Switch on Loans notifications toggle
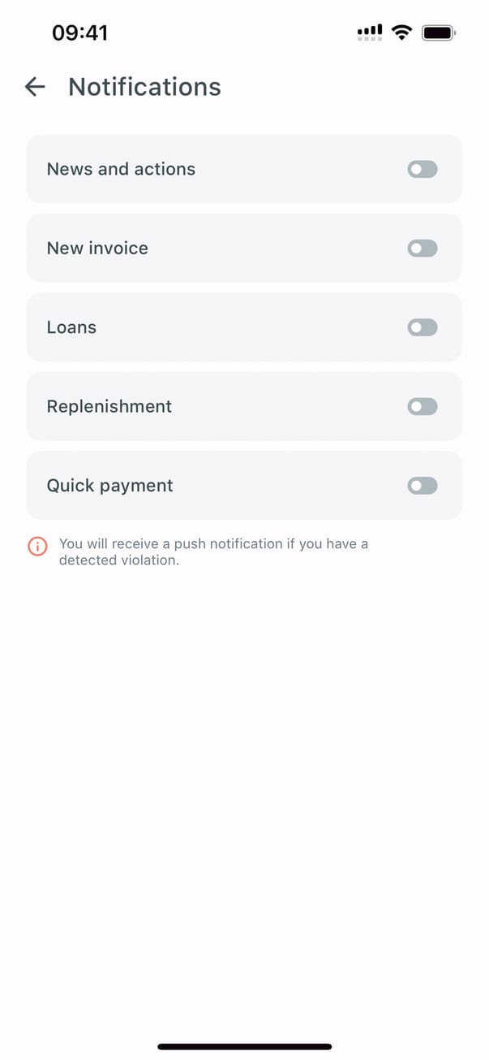Viewport: 489px width, 1060px height. (423, 327)
